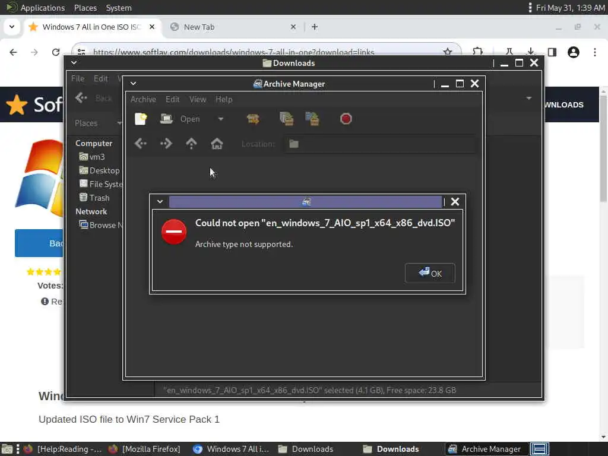Select Browse Network in the sidebar
This screenshot has width=608, height=456.
[x=100, y=225]
